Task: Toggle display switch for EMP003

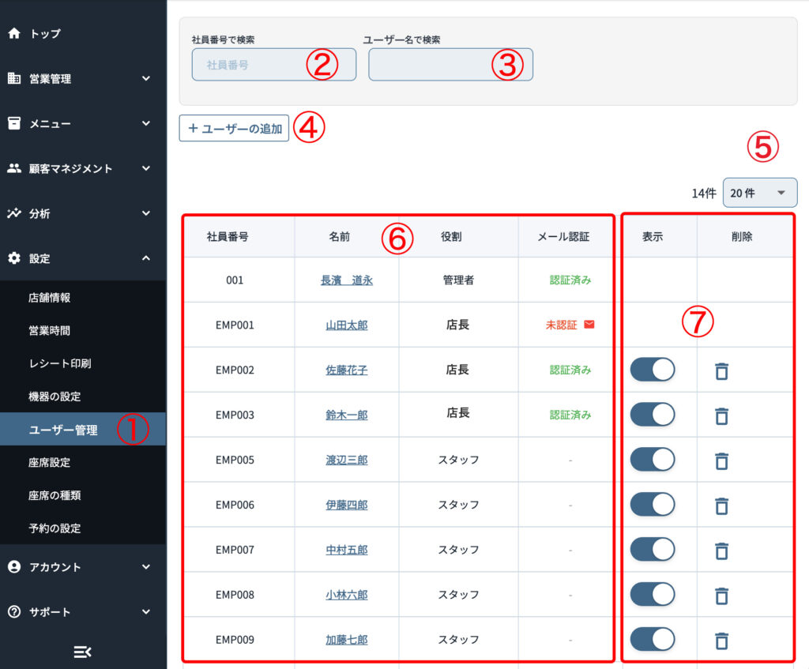Action: (653, 415)
